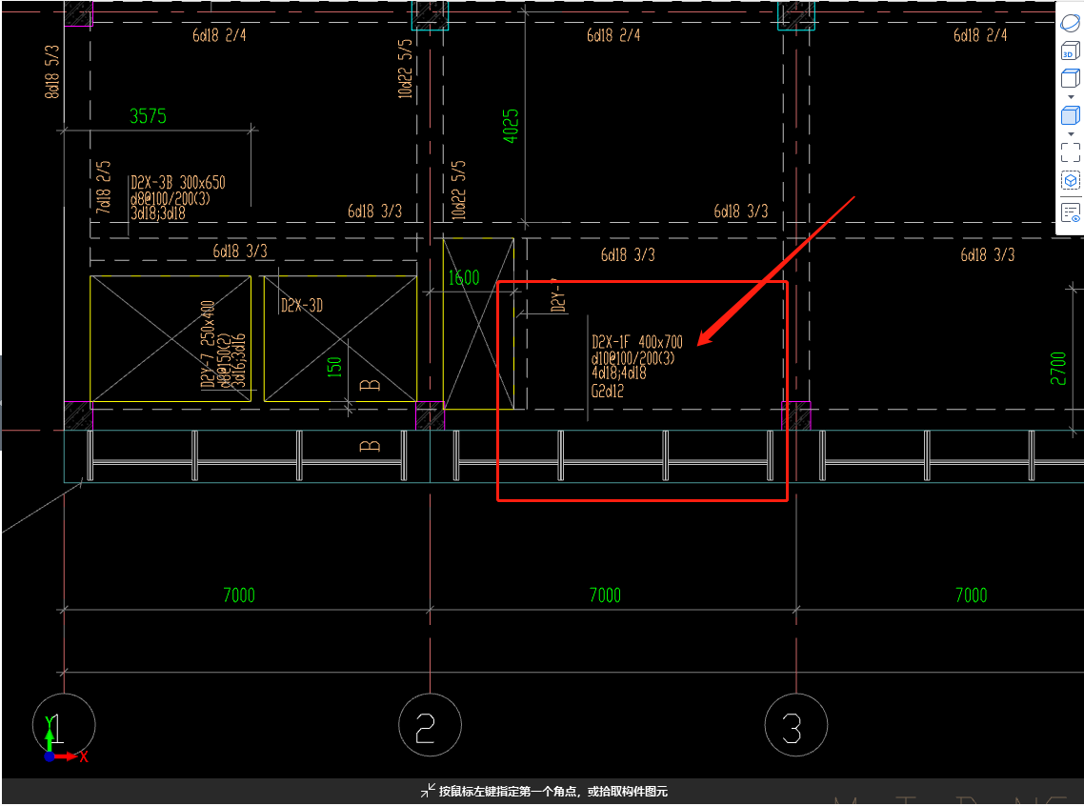Select the D2X-3D beam label
Viewport: 1084px width, 806px height.
click(x=301, y=306)
